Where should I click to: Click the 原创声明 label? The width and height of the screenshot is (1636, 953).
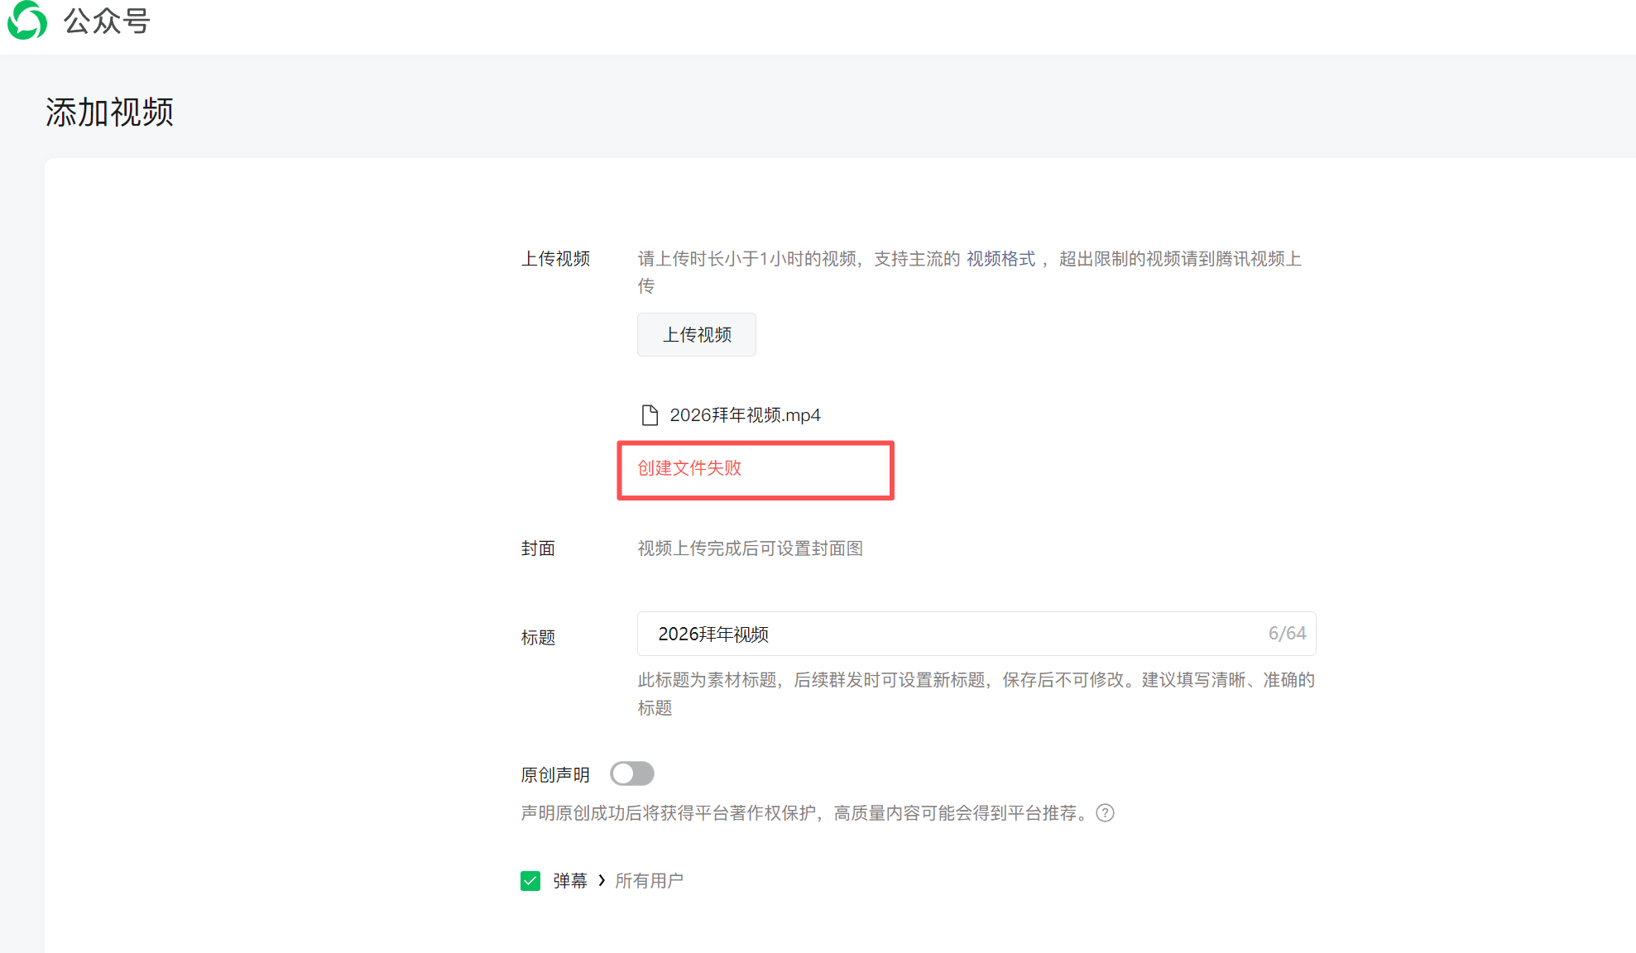coord(555,775)
